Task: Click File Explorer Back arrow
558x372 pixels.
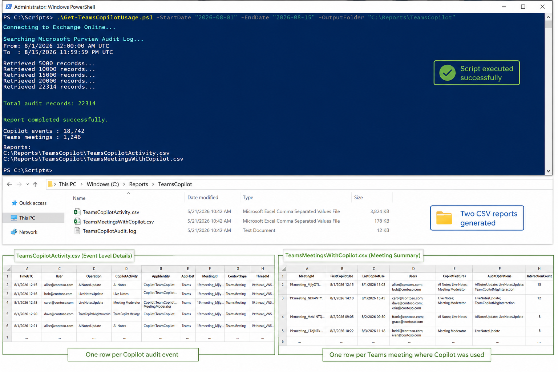Action: pyautogui.click(x=9, y=185)
